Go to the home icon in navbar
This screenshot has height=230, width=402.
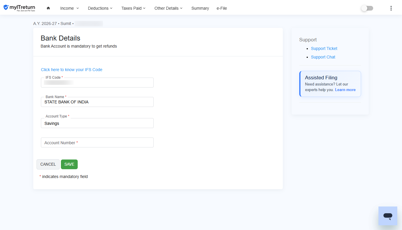48,8
